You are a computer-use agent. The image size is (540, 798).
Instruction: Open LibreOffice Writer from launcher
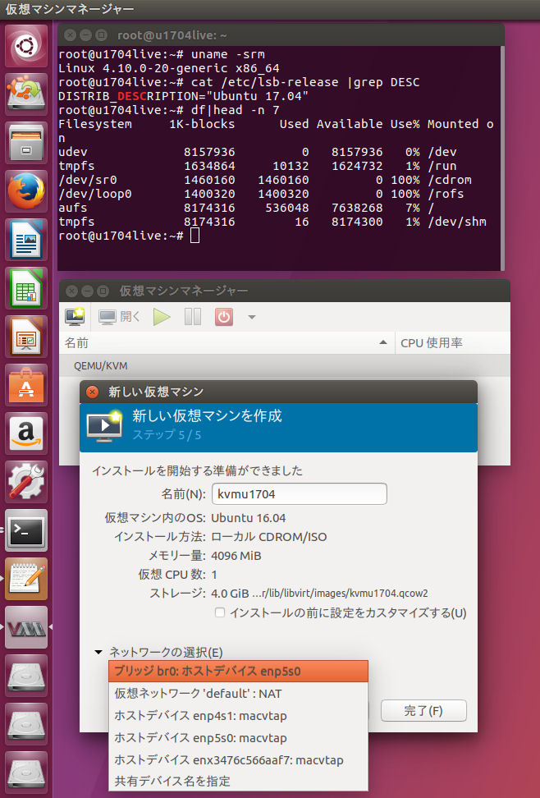(x=26, y=240)
